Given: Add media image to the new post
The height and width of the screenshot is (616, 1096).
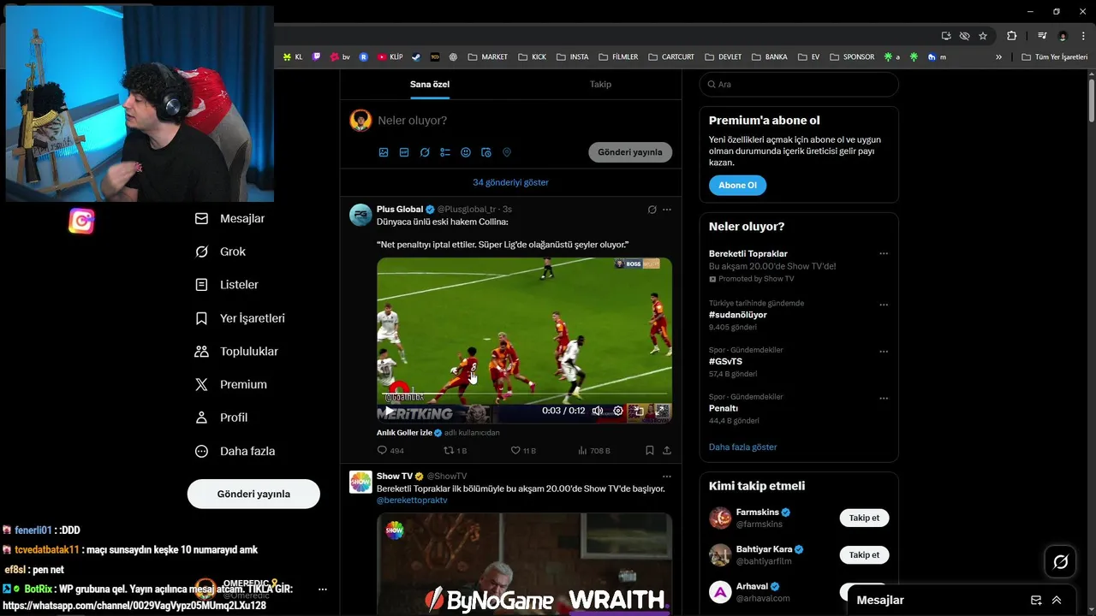Looking at the screenshot, I should coord(384,152).
